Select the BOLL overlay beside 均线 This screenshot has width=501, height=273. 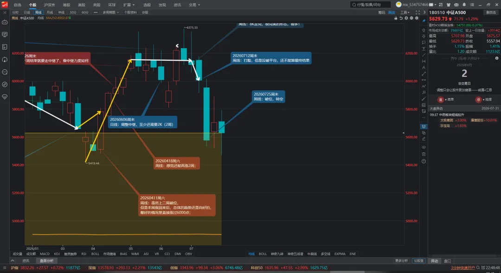point(263,254)
